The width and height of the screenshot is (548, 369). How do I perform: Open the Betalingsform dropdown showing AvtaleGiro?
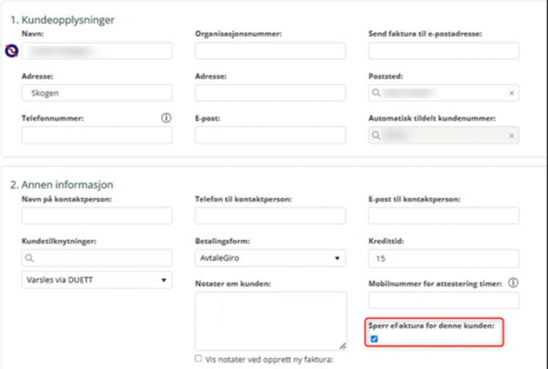point(270,257)
